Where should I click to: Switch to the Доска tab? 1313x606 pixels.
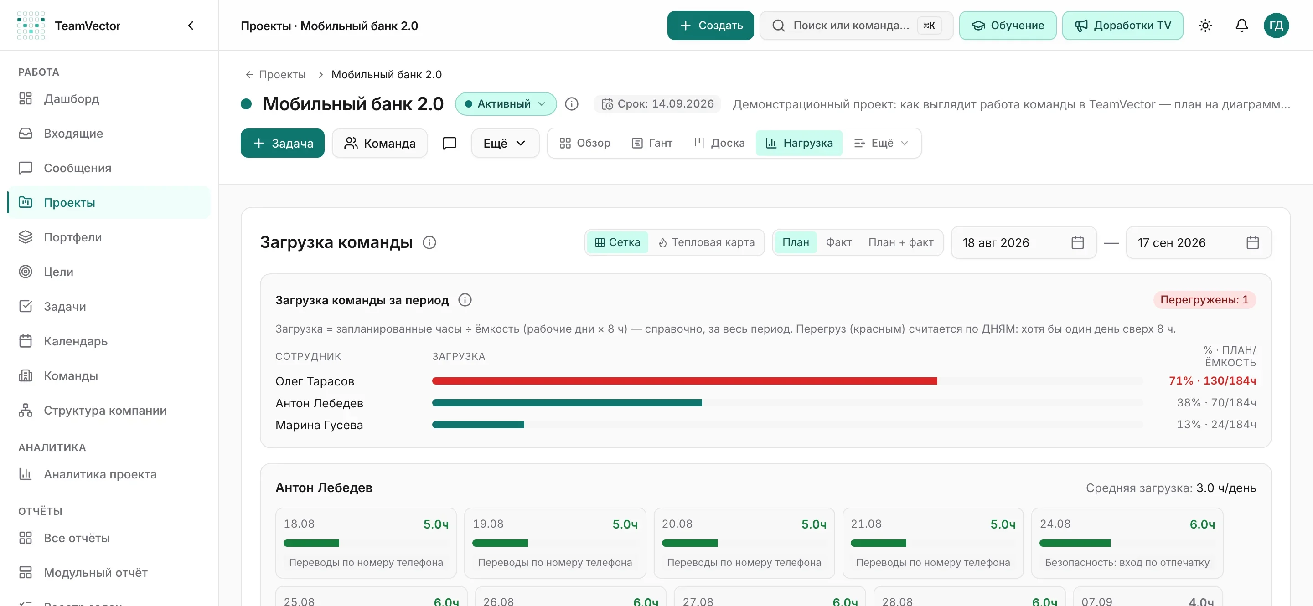[x=719, y=143]
